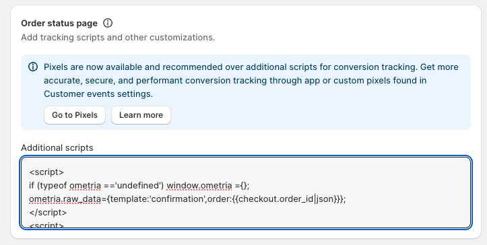487x245 pixels.
Task: Click the underlined 'ometria.raw_data' text
Action: coord(65,199)
